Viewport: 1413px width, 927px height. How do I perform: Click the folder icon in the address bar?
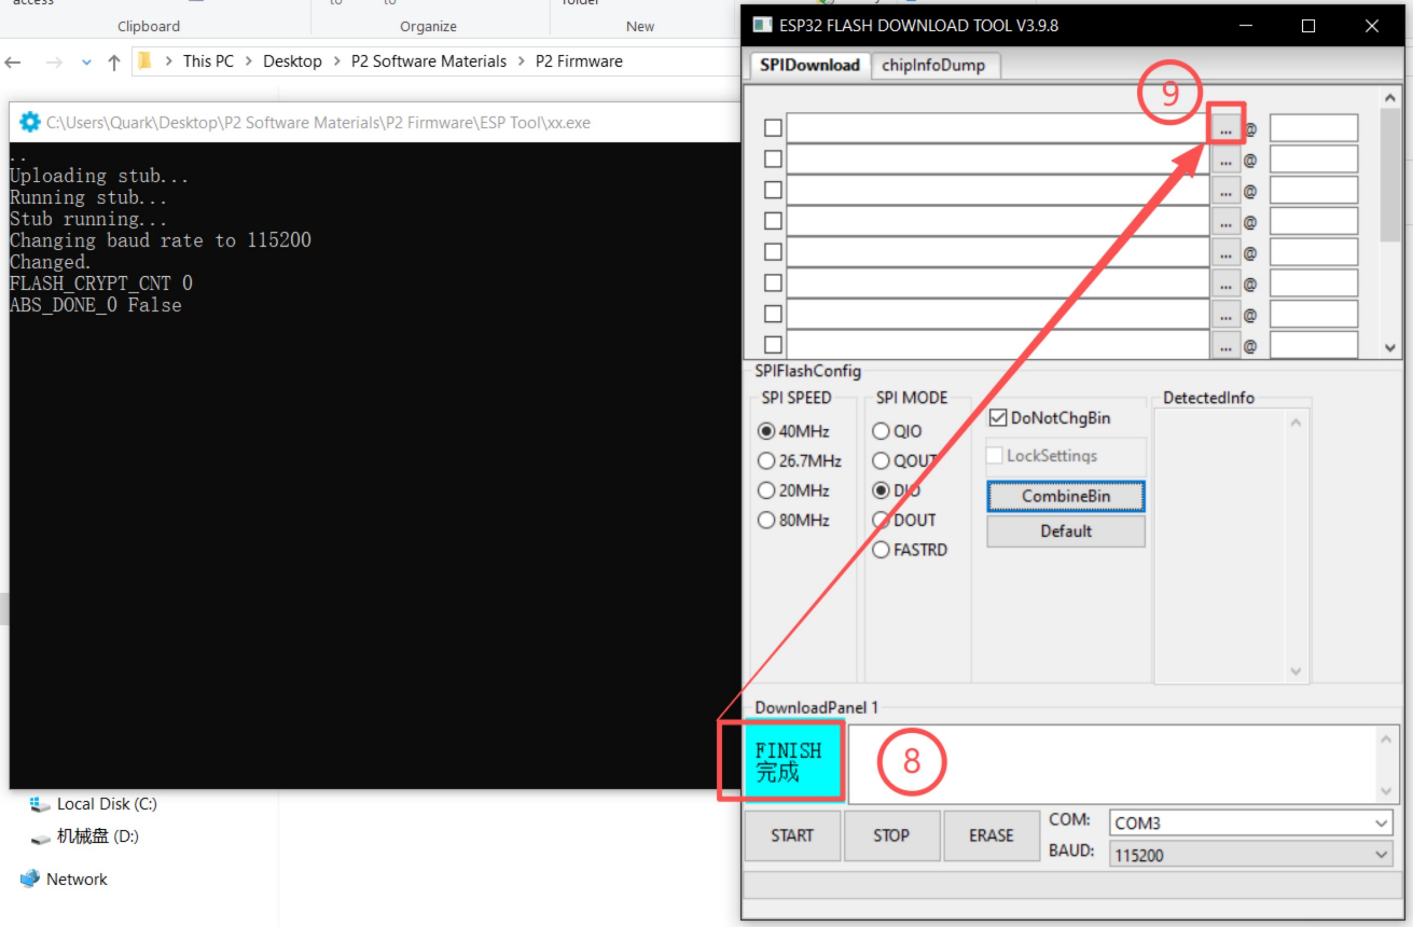[x=144, y=60]
